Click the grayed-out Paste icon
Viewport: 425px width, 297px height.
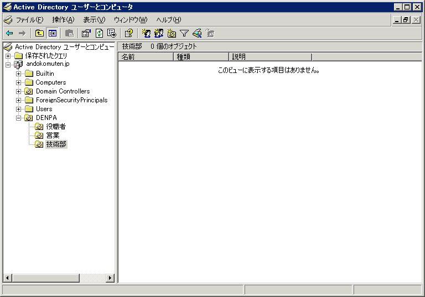(x=69, y=33)
